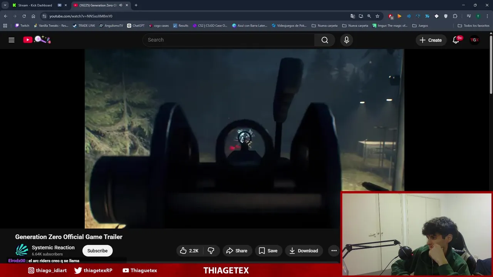493x277 pixels.
Task: Open the shield extension icon
Action: point(446,16)
